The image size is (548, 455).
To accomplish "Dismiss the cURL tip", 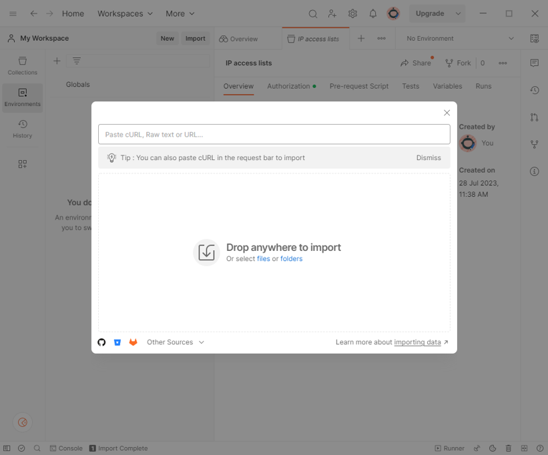I will [429, 158].
